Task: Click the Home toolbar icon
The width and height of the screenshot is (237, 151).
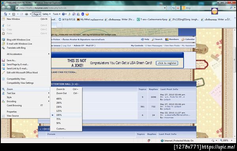Action: (x=6, y=14)
